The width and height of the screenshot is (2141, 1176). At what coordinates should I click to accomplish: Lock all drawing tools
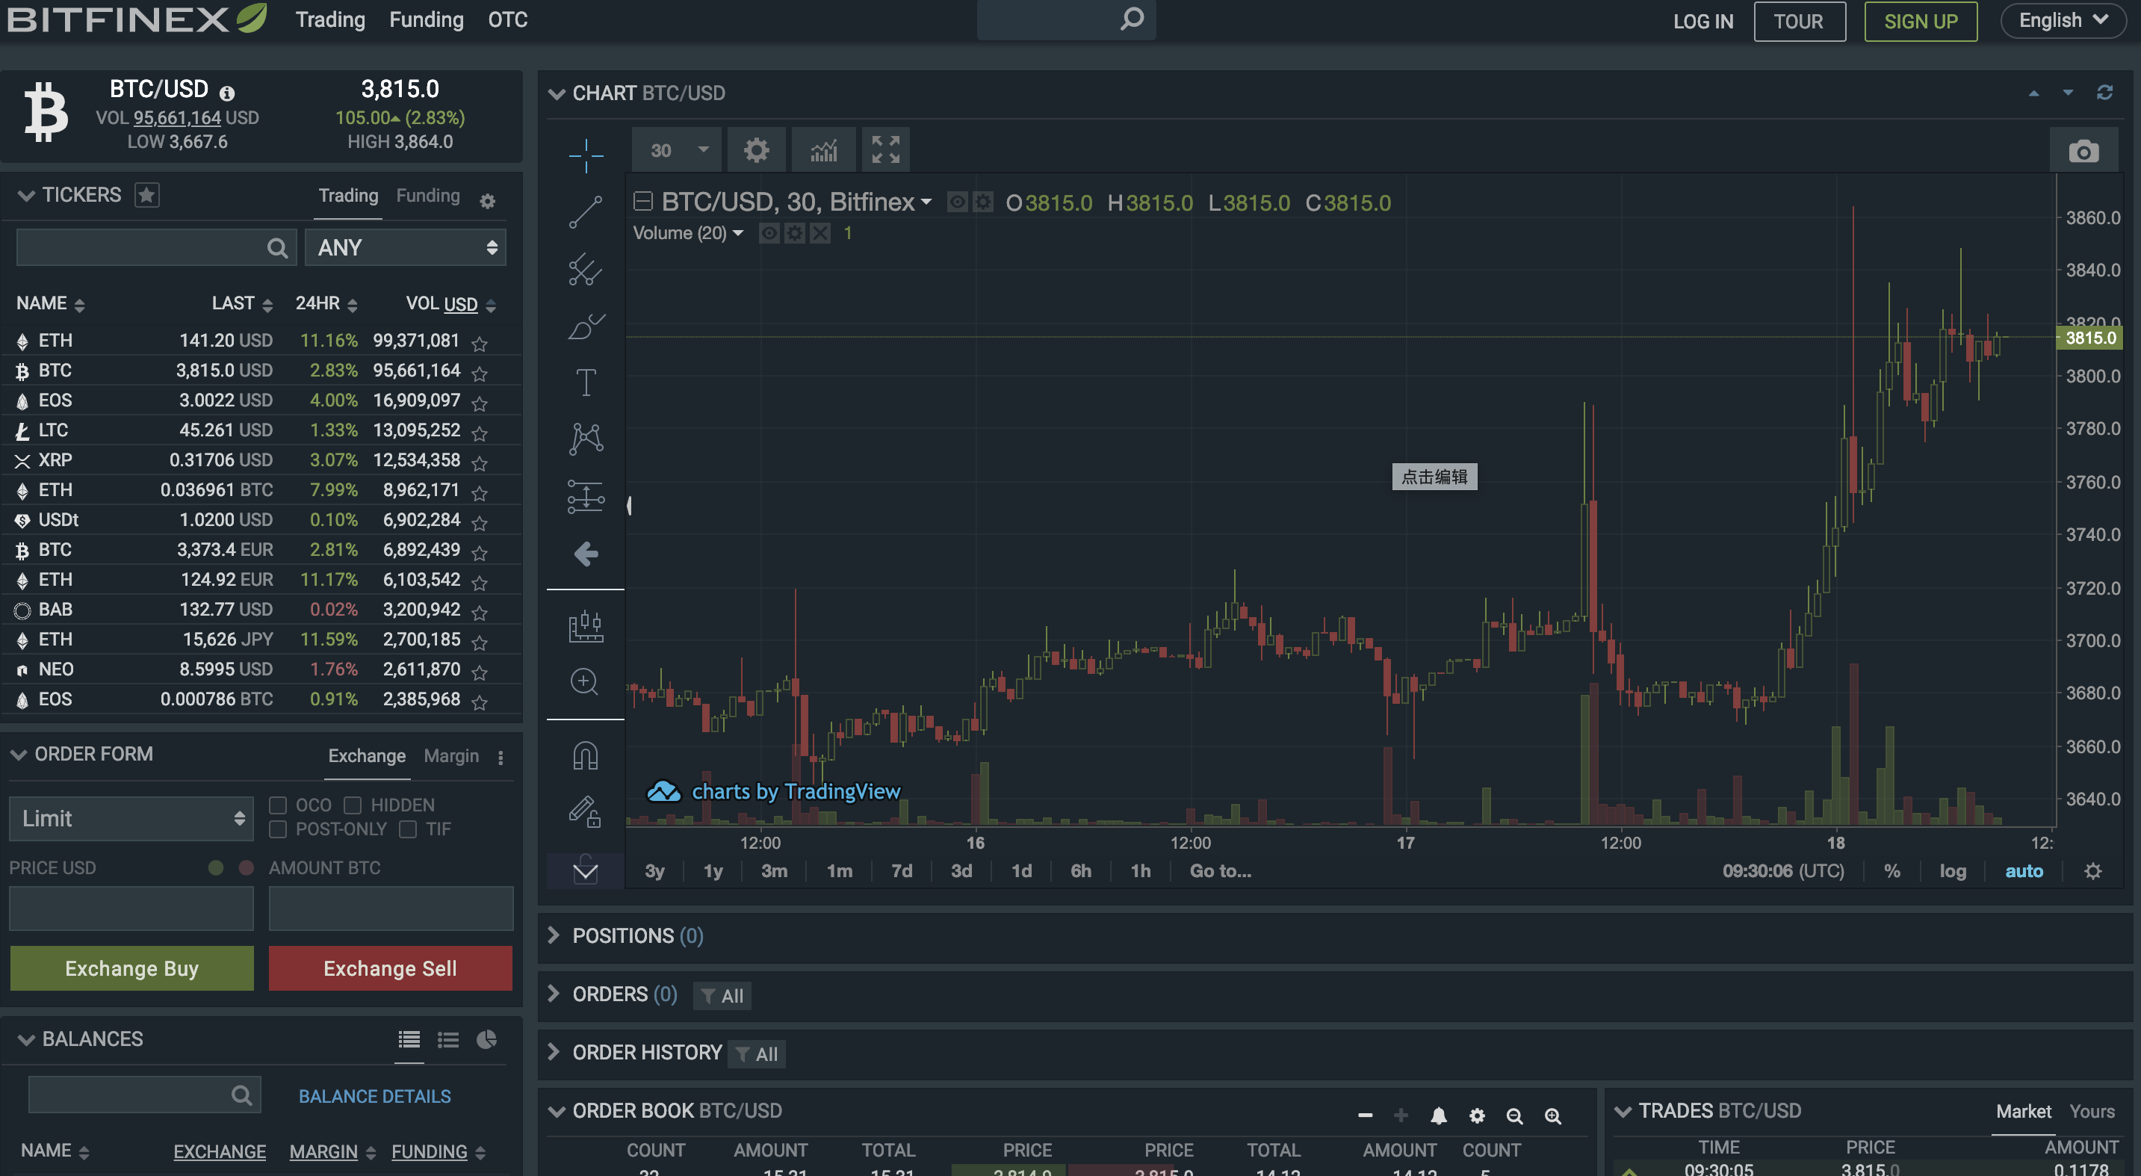(585, 811)
